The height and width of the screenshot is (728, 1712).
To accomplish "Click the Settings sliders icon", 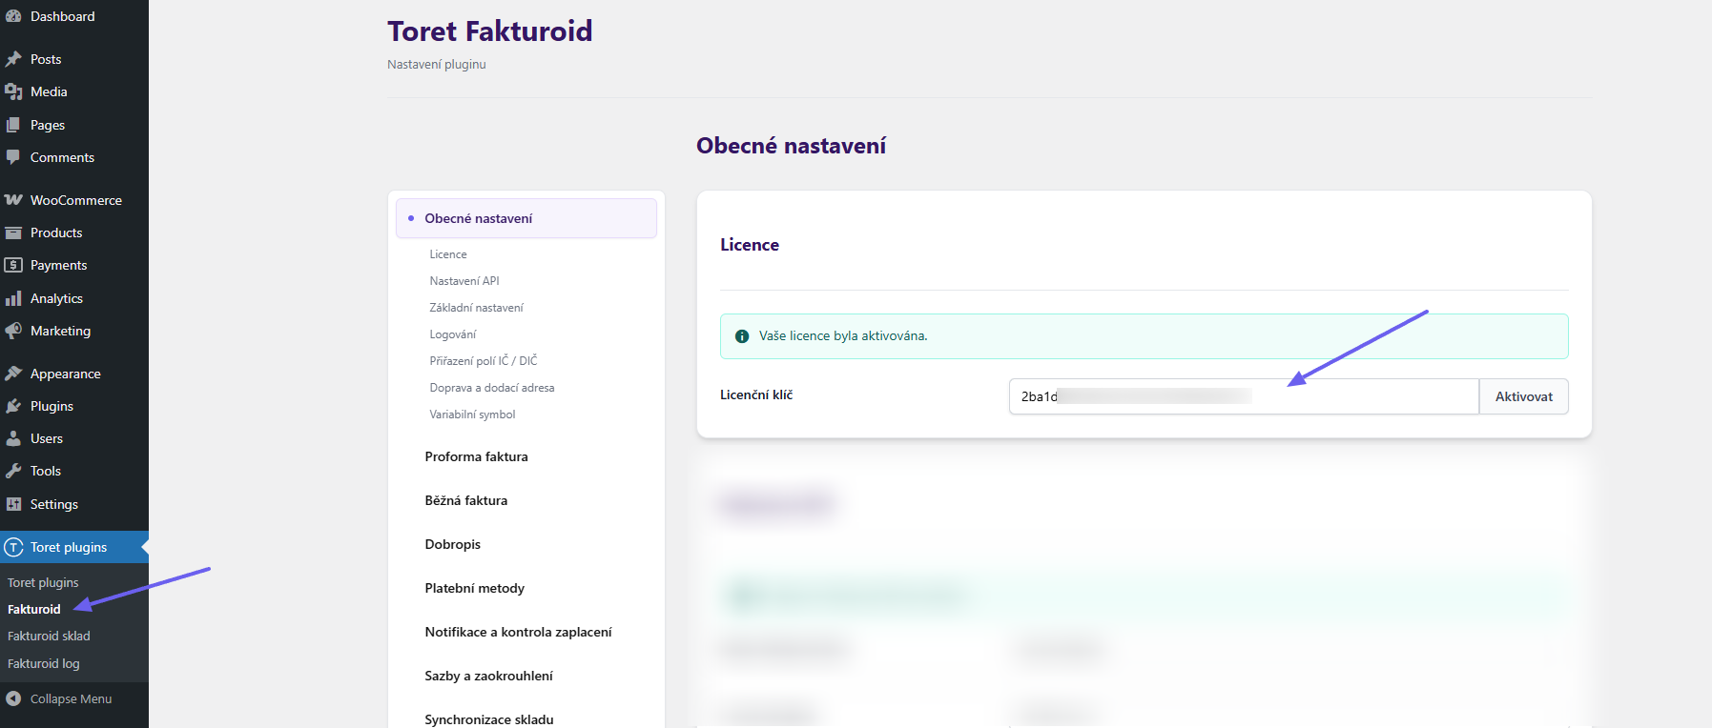I will [x=13, y=504].
